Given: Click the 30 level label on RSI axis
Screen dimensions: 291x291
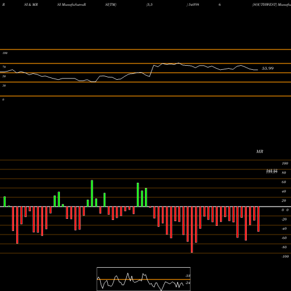Looking at the screenshot, I should [x=4, y=86].
